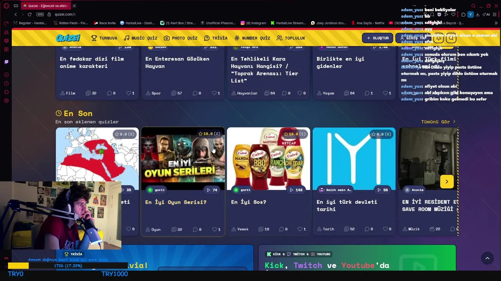The width and height of the screenshot is (501, 281).
Task: Click the scroll-to-top arrow button
Action: 487,258
